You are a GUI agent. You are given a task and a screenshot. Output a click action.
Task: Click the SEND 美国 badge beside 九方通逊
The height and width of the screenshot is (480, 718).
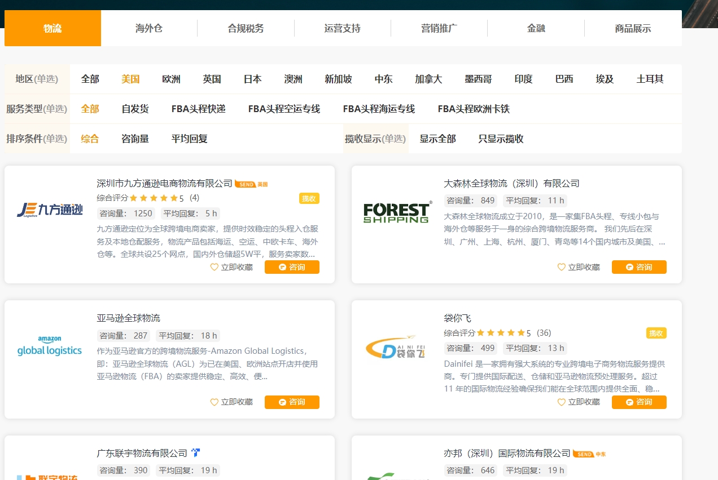251,184
